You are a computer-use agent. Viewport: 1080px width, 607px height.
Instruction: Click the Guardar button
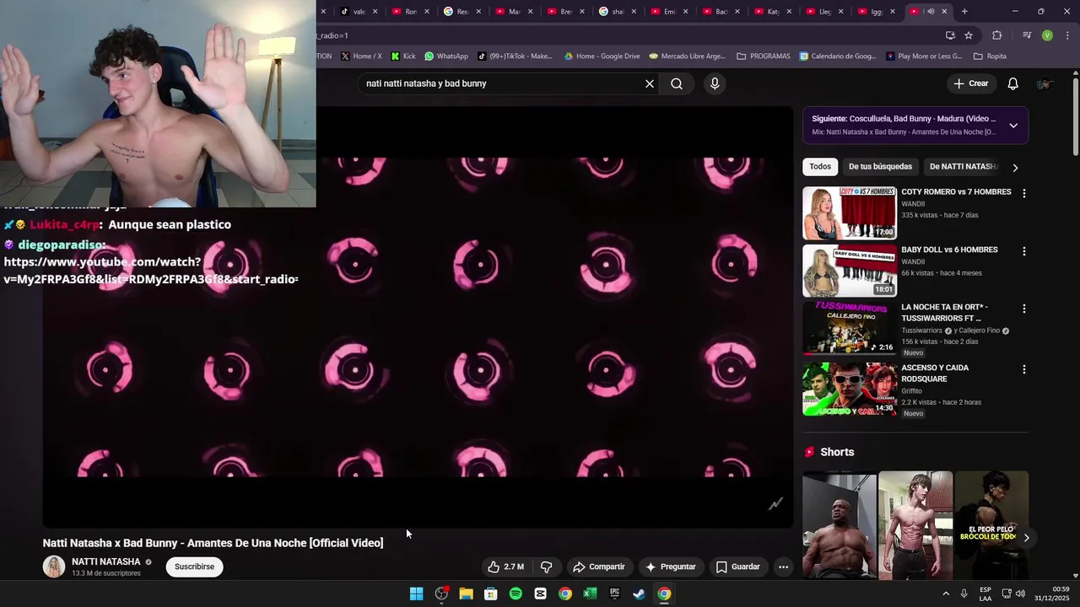[738, 567]
